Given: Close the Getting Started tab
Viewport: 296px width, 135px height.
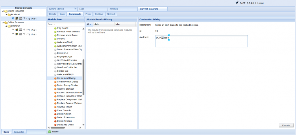Looking at the screenshot, I should [x=75, y=9].
